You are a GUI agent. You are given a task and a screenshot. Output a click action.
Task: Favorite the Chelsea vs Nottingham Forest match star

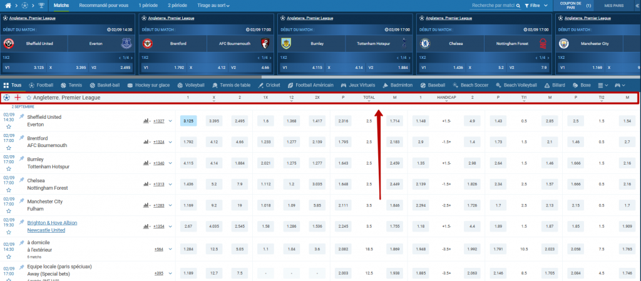pyautogui.click(x=9, y=190)
